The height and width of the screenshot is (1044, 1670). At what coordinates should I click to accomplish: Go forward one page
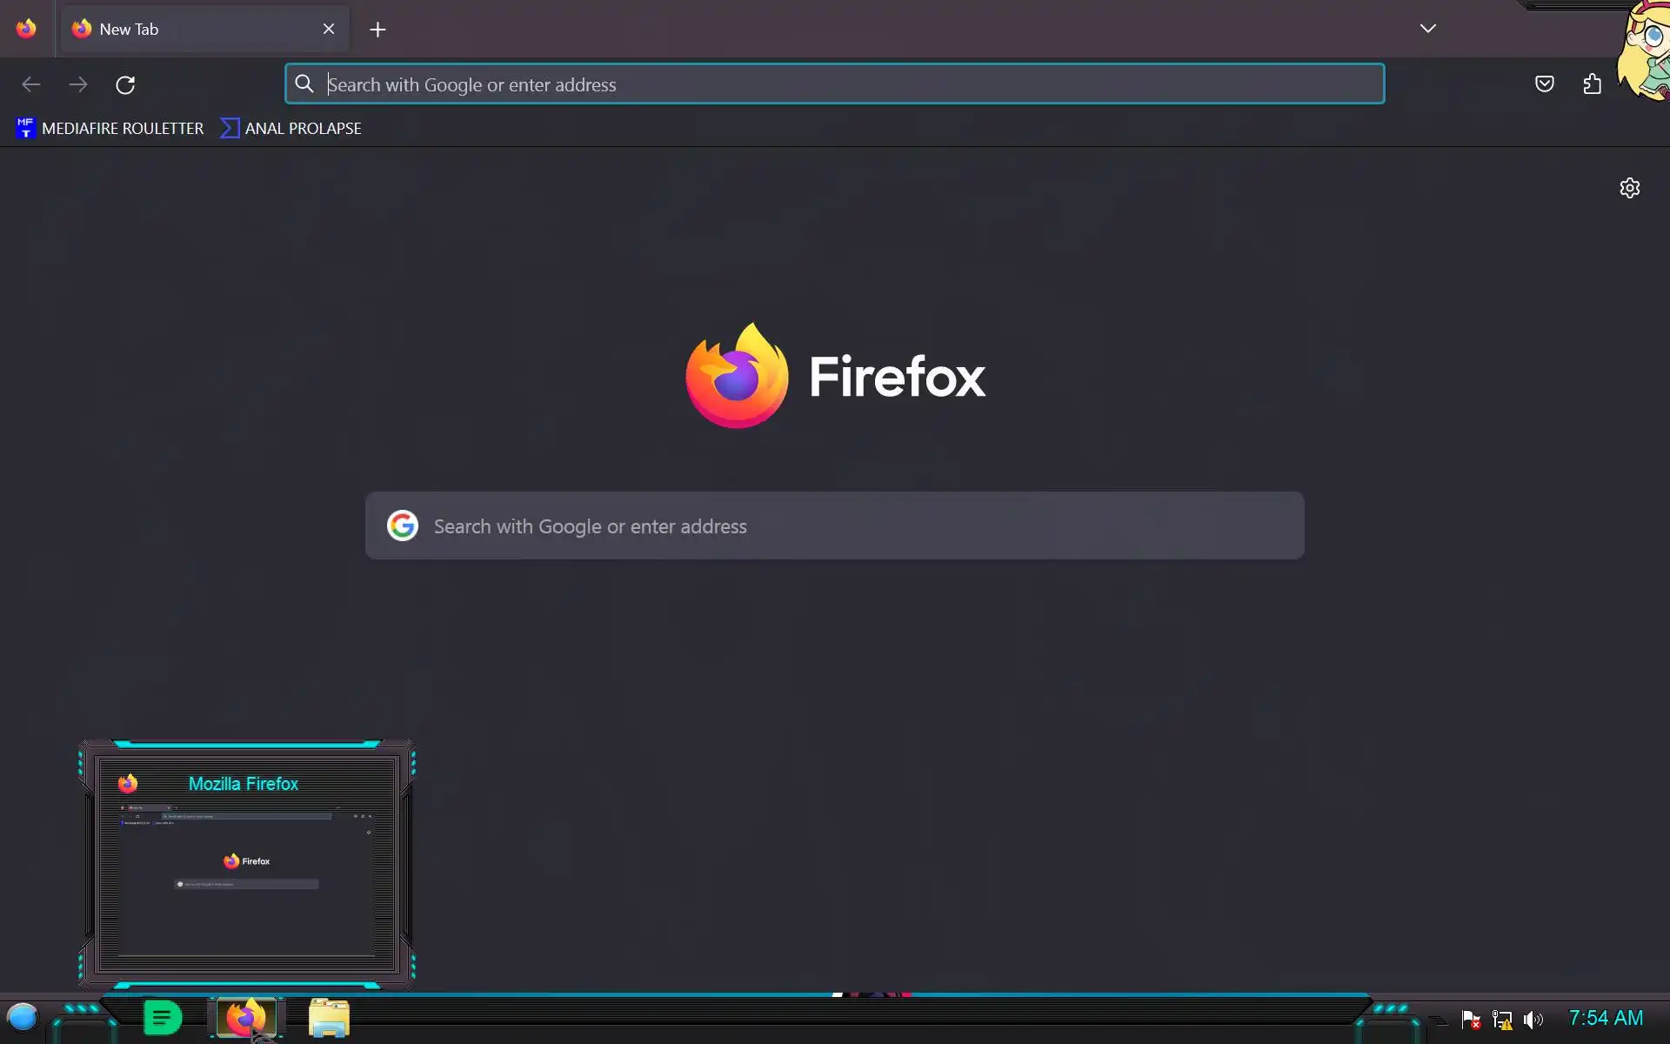78,84
